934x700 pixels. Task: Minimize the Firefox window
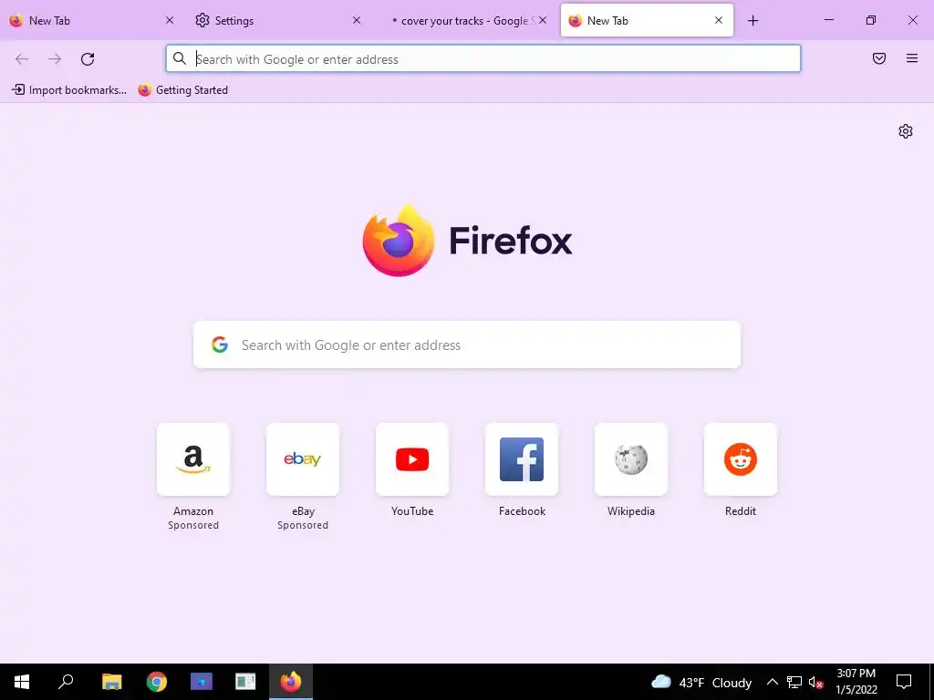828,20
